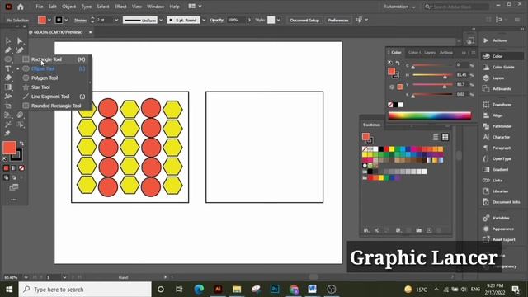
Task: Open the Align panel icon
Action: tap(486, 115)
